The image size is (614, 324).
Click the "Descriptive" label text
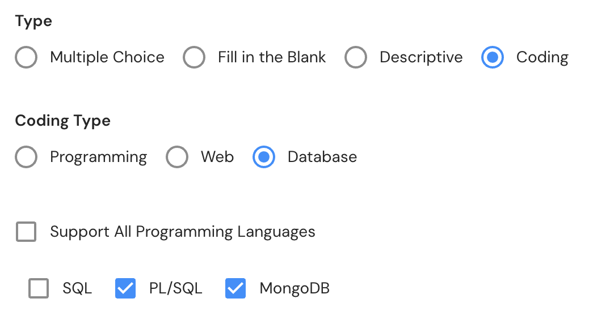point(421,57)
